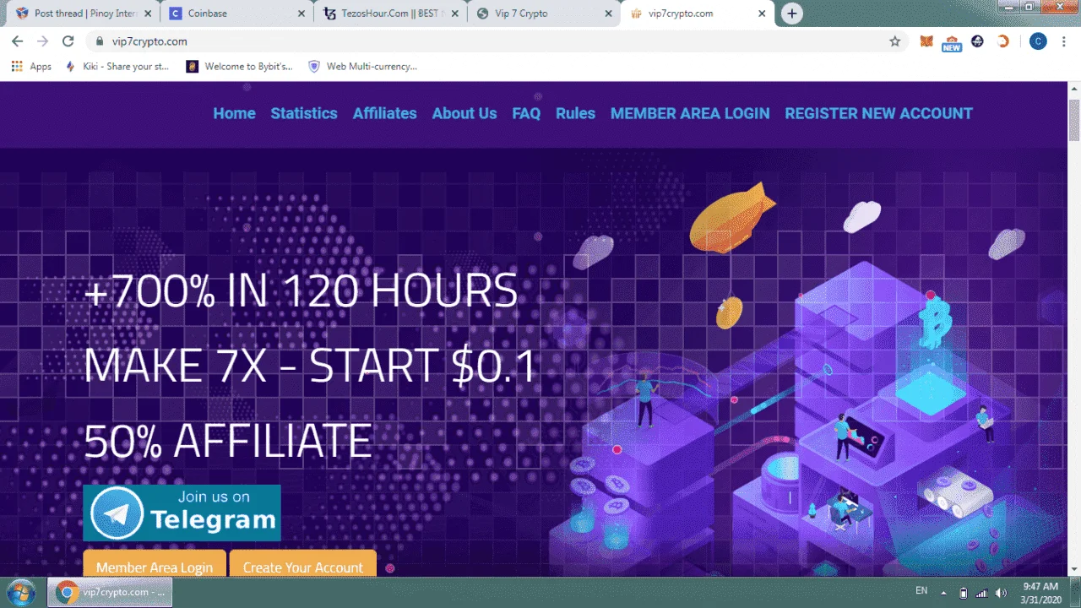Open the Statistics page
The width and height of the screenshot is (1081, 608).
(x=304, y=113)
